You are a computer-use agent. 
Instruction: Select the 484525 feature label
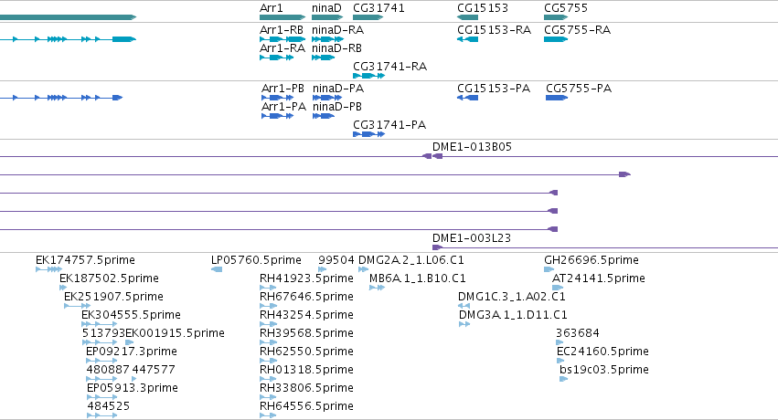tap(109, 406)
